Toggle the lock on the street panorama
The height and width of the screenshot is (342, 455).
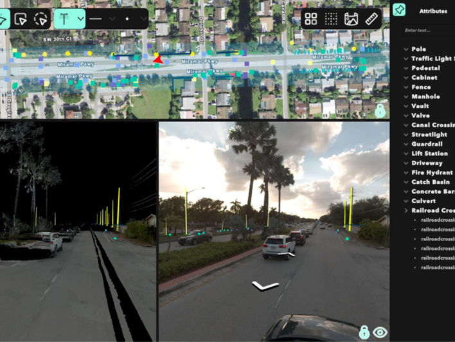pos(364,332)
